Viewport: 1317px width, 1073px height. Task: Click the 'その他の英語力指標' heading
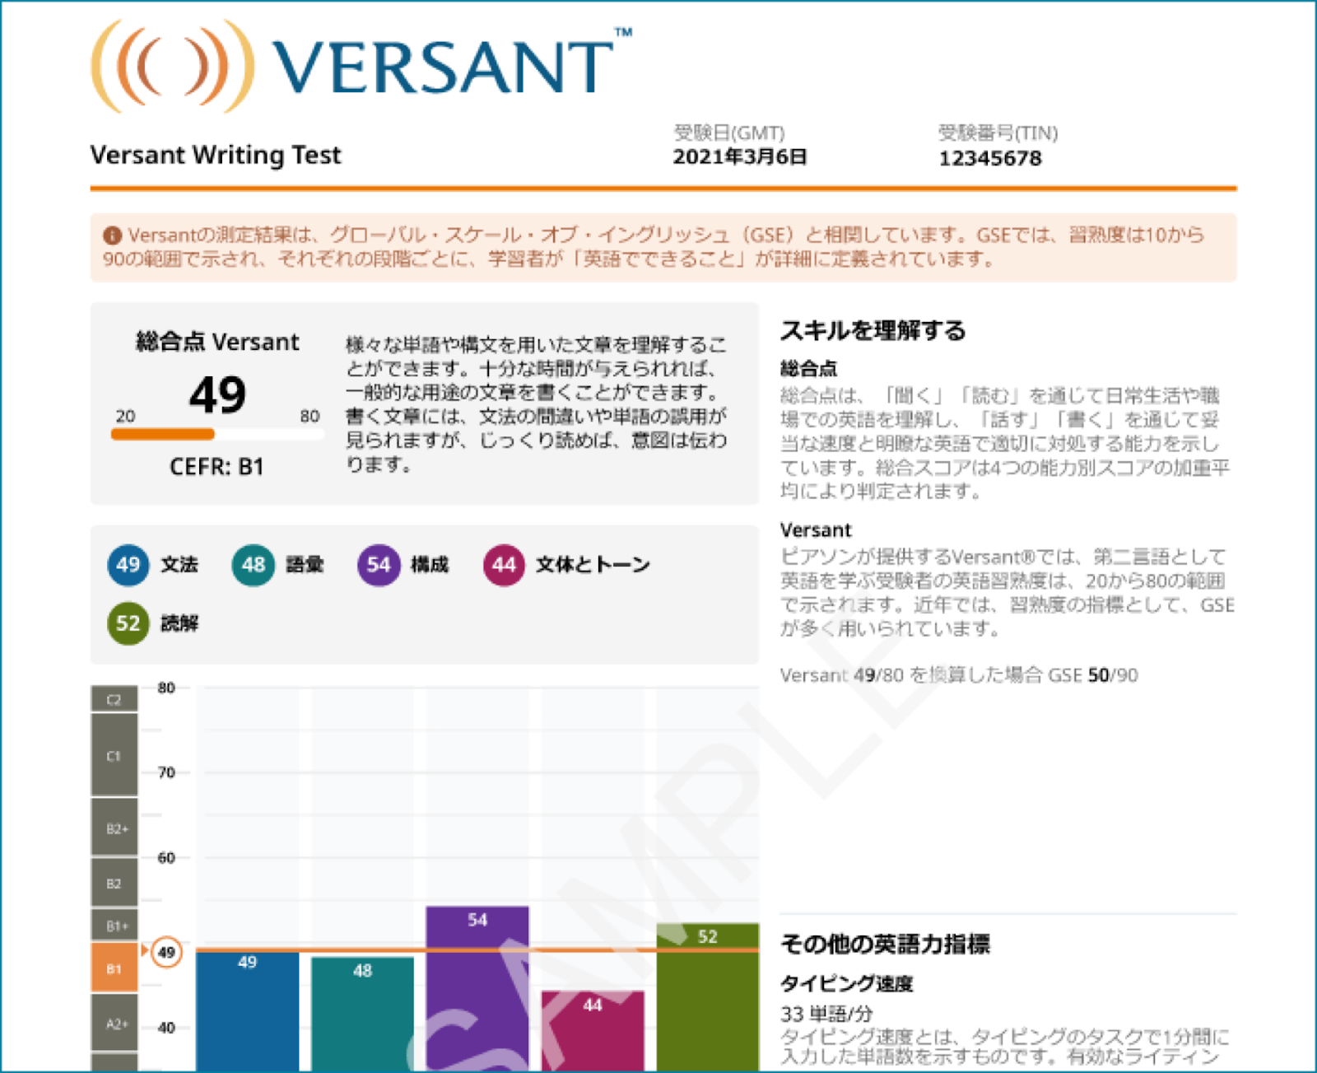pyautogui.click(x=885, y=944)
